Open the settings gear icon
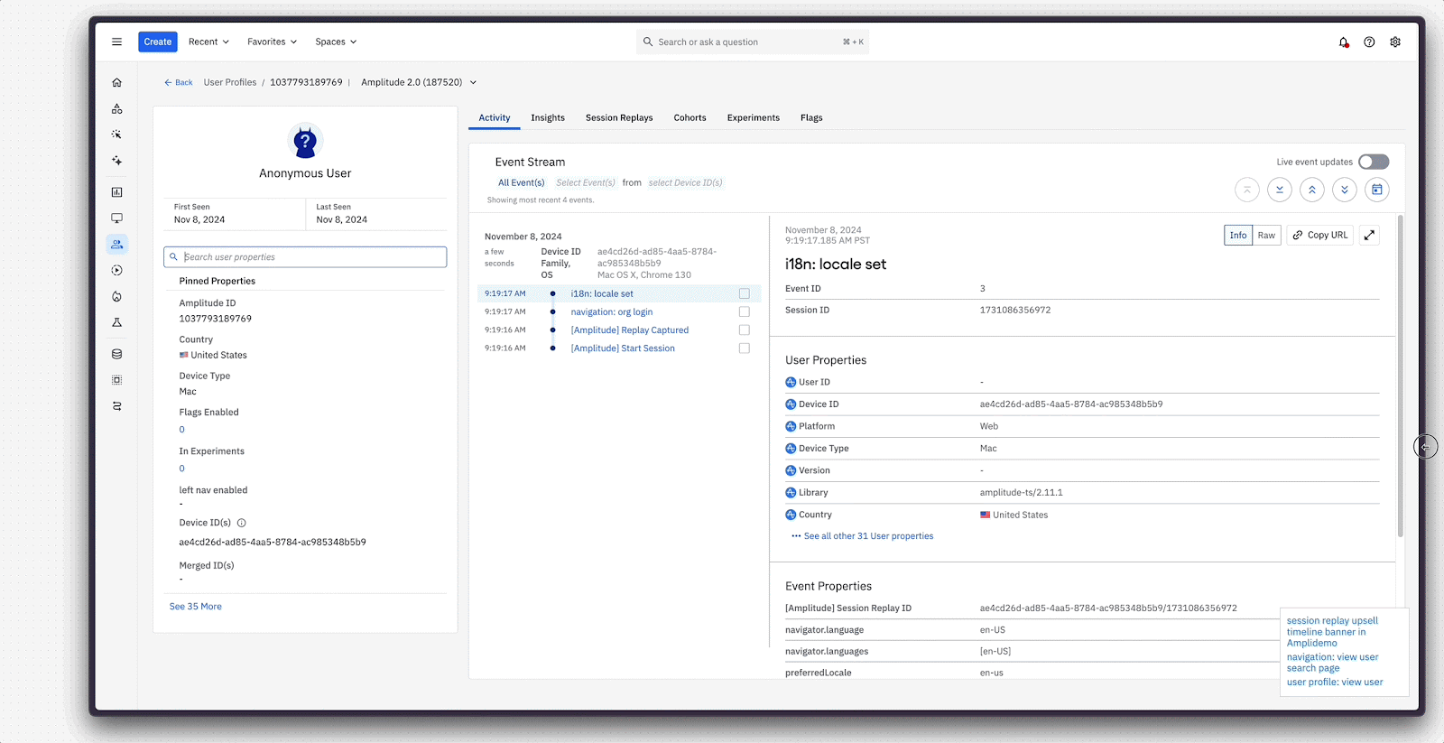Viewport: 1444px width, 743px height. (1395, 42)
